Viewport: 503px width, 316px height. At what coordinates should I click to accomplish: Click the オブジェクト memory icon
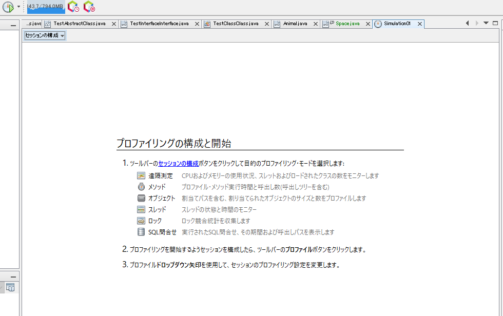pos(141,198)
